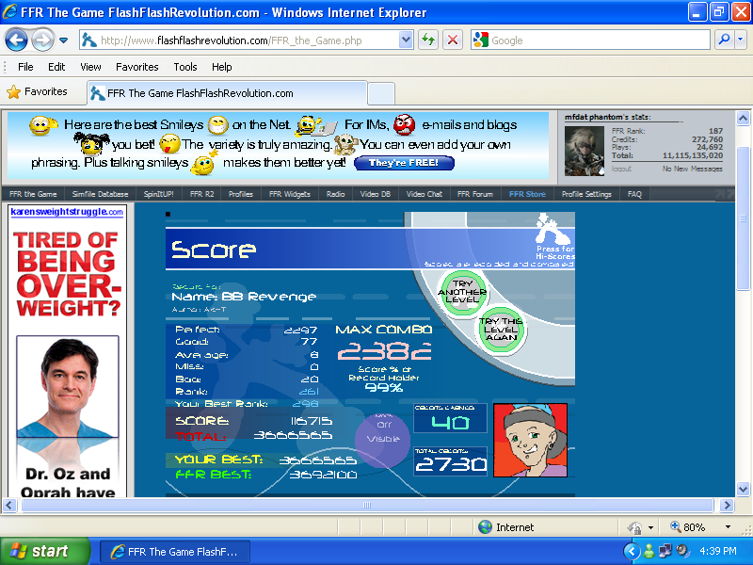
Task: Open the zoom level 80% dropdown arrow
Action: point(727,527)
